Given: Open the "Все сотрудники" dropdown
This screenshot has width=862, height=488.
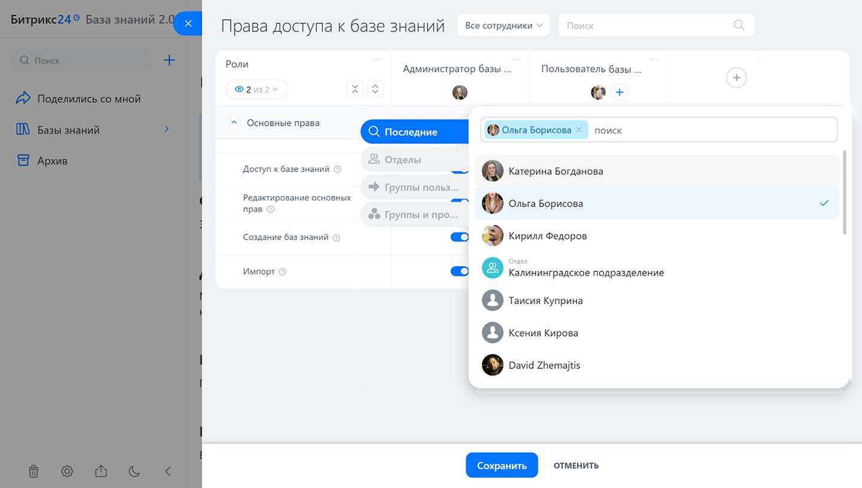Looking at the screenshot, I should (503, 26).
